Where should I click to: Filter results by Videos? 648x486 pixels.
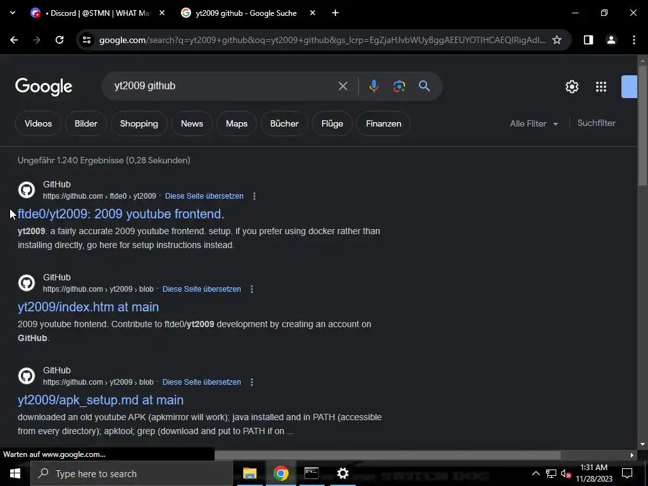click(38, 123)
